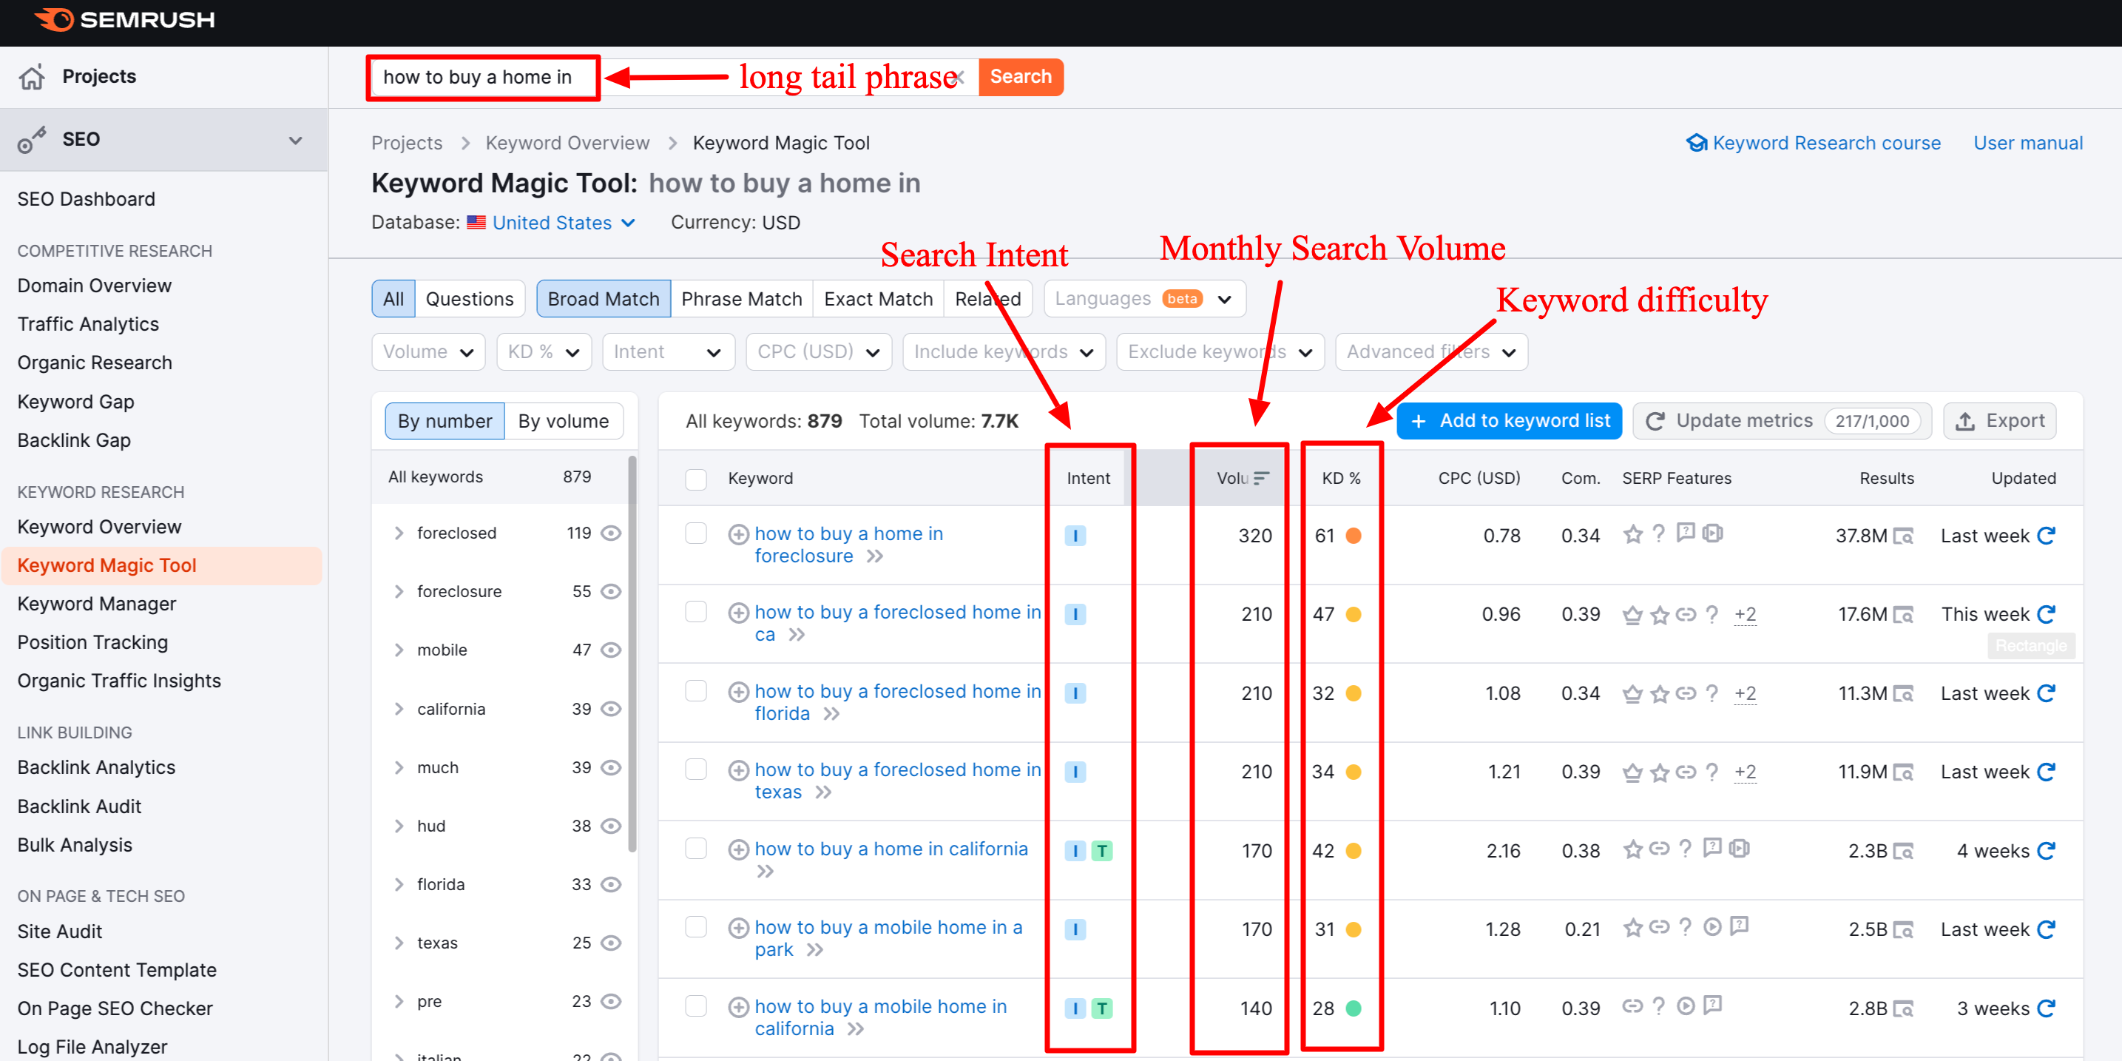
Task: Click double-arrow icon after 'texas' keyword
Action: [x=823, y=792]
